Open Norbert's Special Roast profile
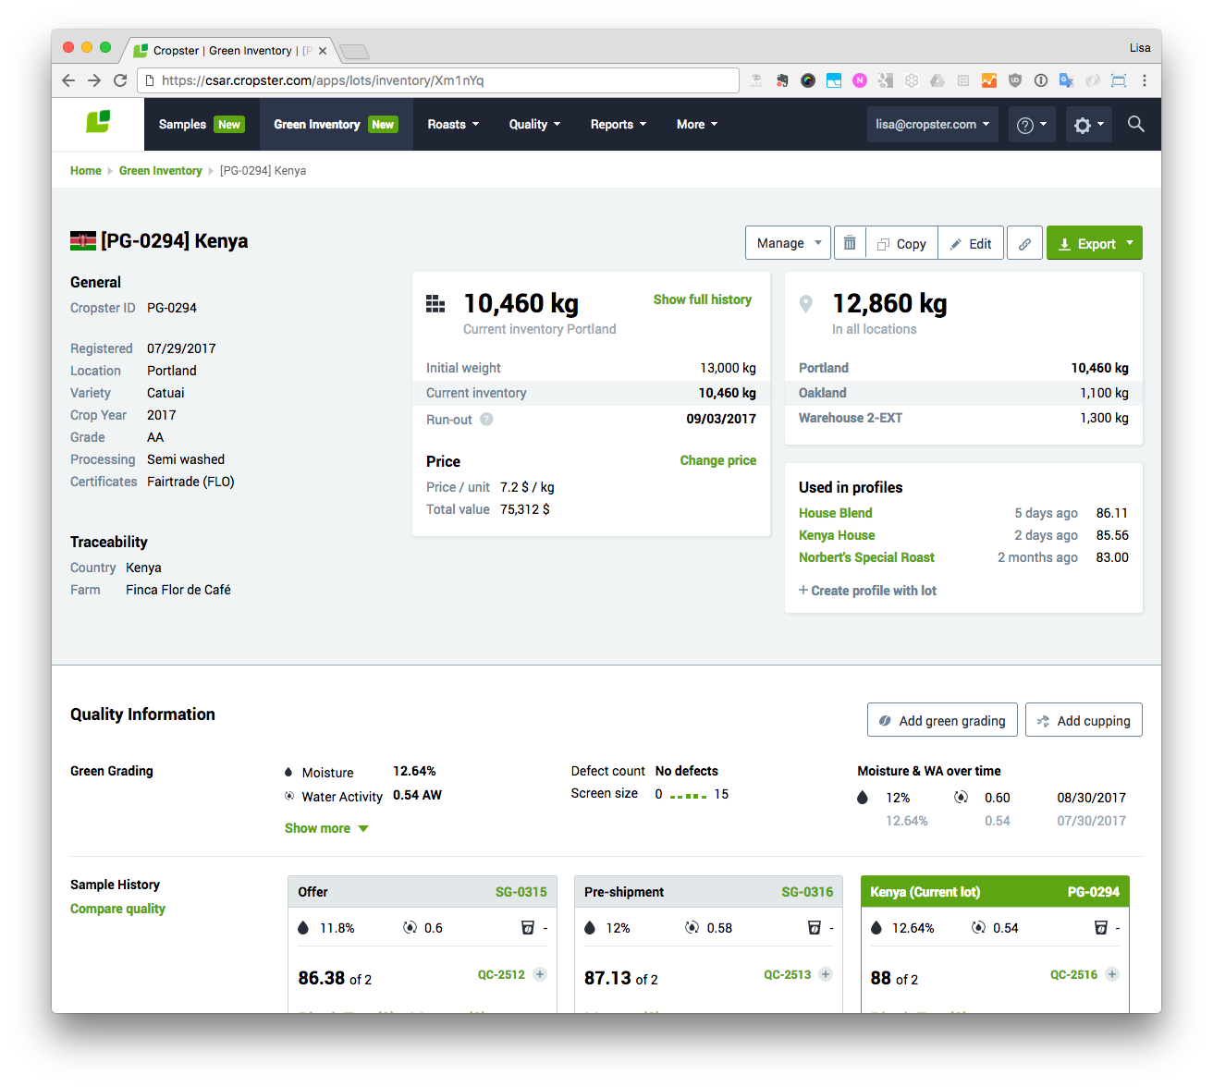This screenshot has height=1087, width=1213. (x=866, y=557)
